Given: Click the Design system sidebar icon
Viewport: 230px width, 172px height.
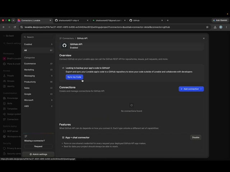Looking at the screenshot, I should [4, 114].
